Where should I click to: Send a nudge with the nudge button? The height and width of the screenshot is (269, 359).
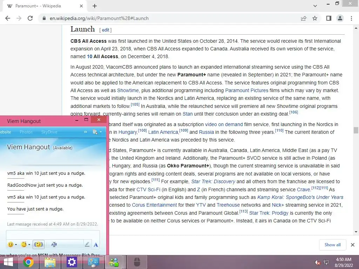coord(39,244)
